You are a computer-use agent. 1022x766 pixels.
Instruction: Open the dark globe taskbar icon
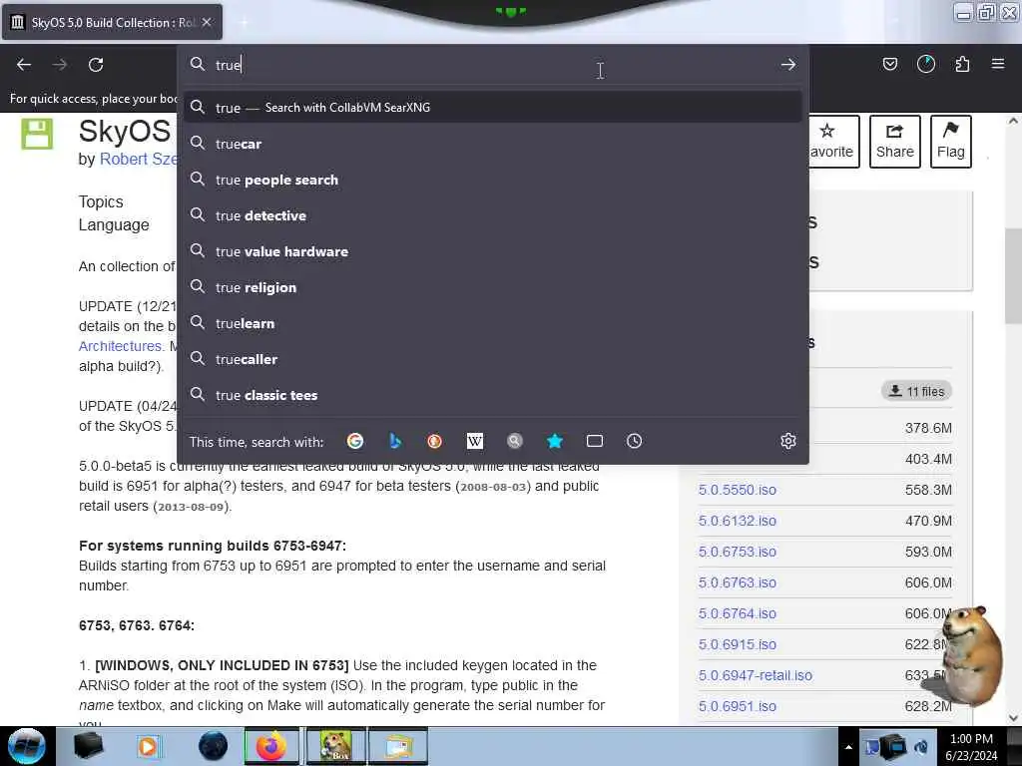click(213, 746)
